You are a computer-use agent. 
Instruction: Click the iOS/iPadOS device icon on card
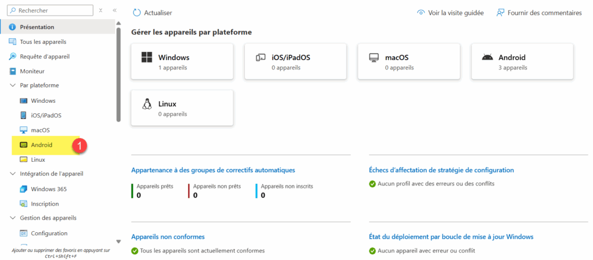[x=260, y=58]
